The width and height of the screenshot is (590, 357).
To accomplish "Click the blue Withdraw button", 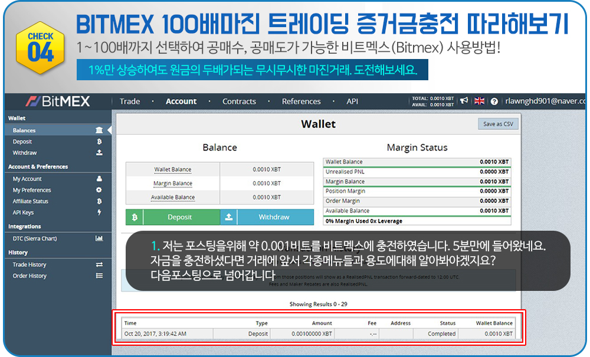I will pyautogui.click(x=267, y=217).
